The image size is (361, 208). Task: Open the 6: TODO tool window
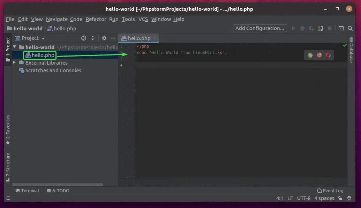click(58, 191)
